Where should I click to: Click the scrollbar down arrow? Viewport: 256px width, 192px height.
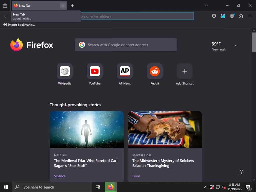point(254,180)
